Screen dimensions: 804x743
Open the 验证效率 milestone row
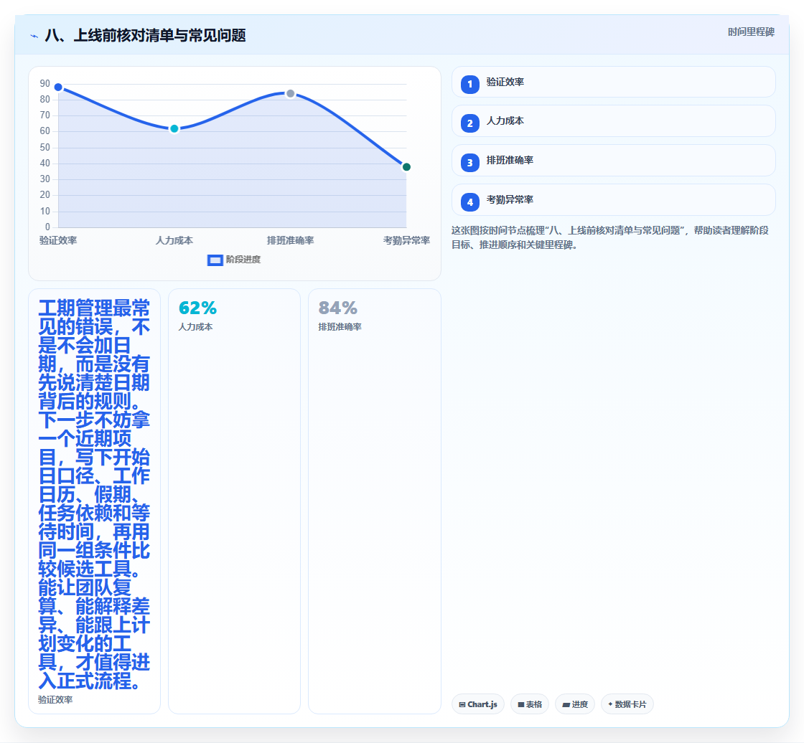coord(613,82)
